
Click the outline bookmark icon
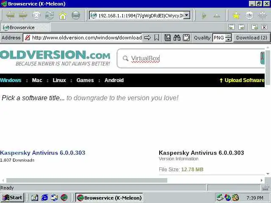tap(157, 38)
